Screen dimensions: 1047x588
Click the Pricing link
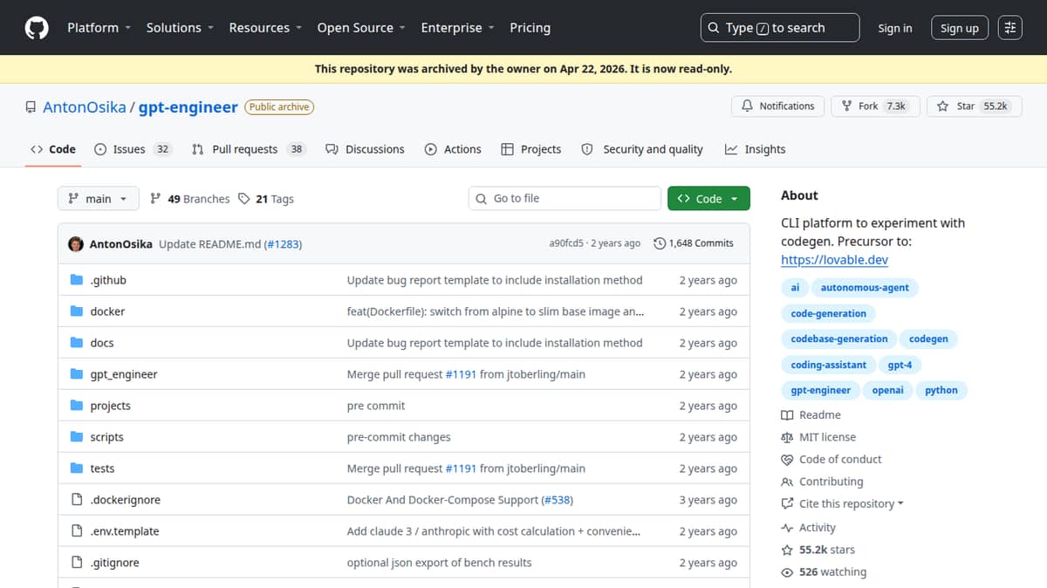tap(530, 28)
